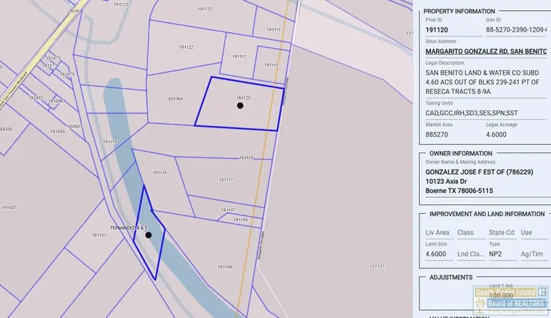Select parcel 191110 on the map

click(x=271, y=65)
